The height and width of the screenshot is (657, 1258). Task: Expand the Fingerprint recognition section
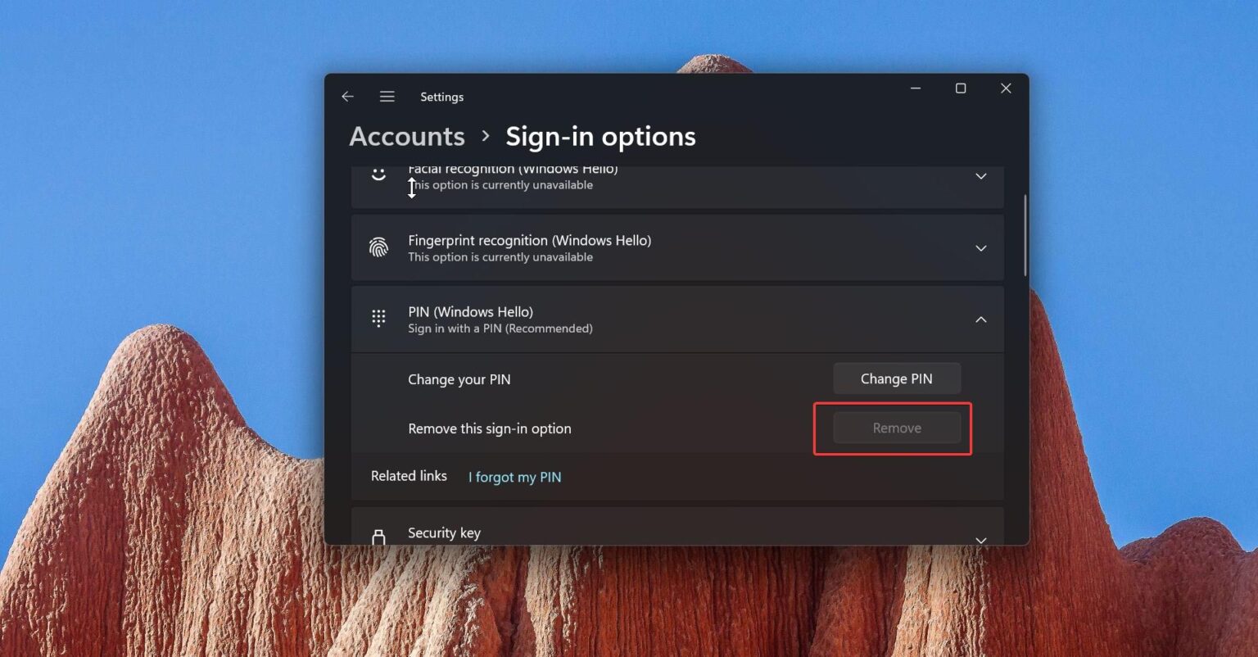[980, 247]
